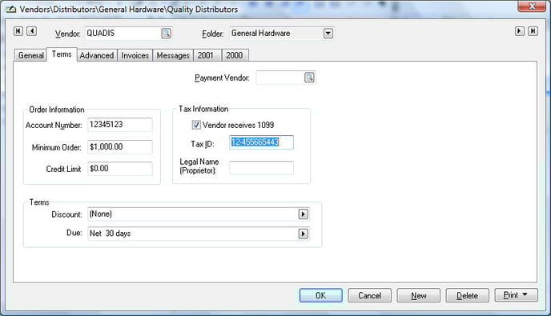Click the Due terms arrow button

coord(304,234)
